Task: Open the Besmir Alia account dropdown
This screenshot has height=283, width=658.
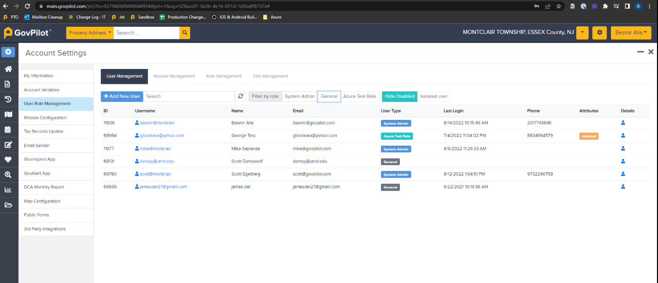Action: [x=630, y=33]
